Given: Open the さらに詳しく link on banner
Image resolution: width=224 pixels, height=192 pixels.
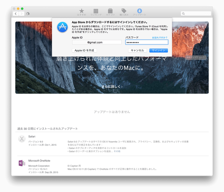Looking at the screenshot, I should tap(112, 86).
